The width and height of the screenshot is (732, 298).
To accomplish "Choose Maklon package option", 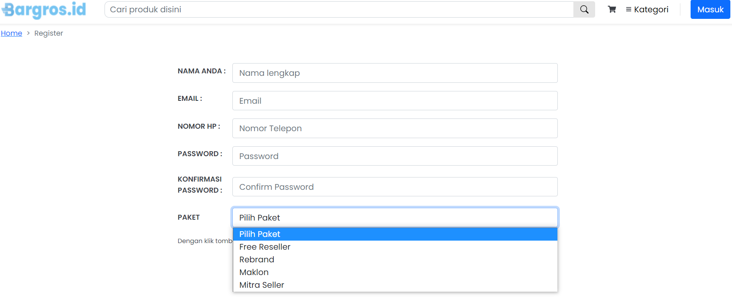I will tap(395, 272).
